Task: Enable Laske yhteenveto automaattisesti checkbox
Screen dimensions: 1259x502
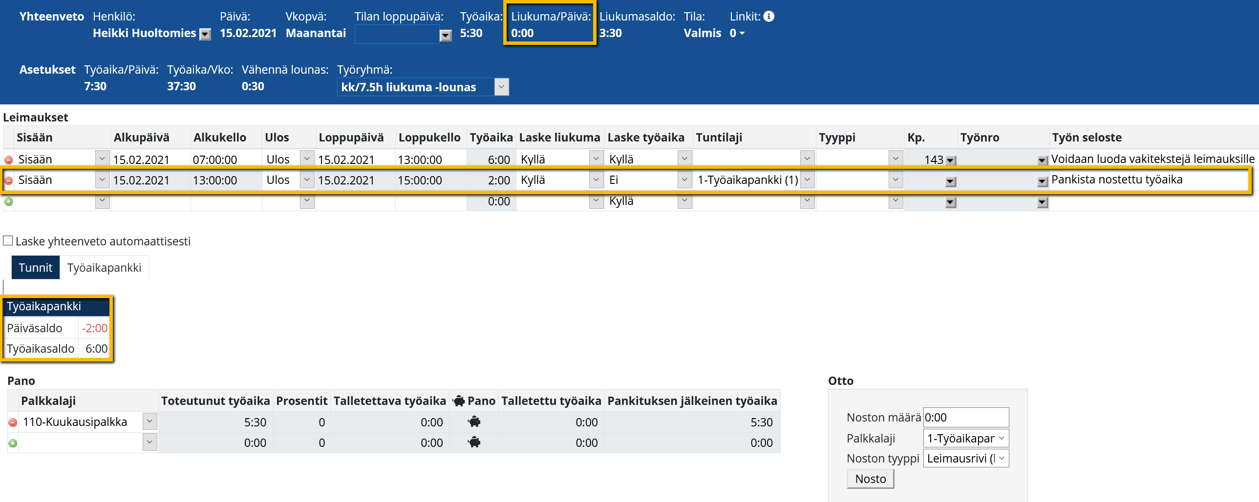Action: click(x=8, y=241)
